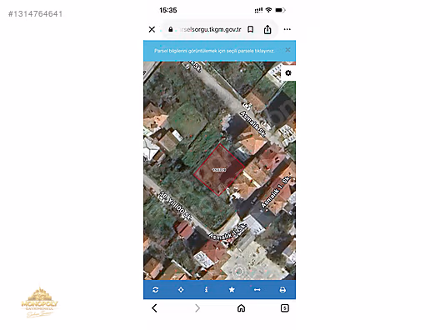Select the red highlighted parcel

[x=219, y=170]
